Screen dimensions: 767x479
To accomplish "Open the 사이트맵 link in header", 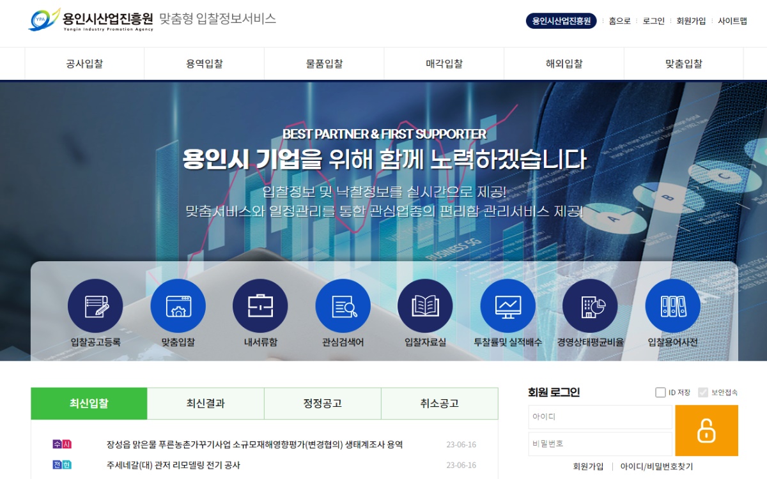I will tap(732, 21).
